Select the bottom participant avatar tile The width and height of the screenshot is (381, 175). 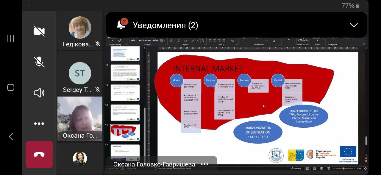pos(80,158)
